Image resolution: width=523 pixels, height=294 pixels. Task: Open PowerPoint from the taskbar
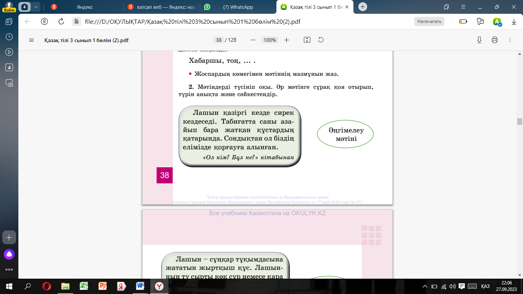(102, 286)
